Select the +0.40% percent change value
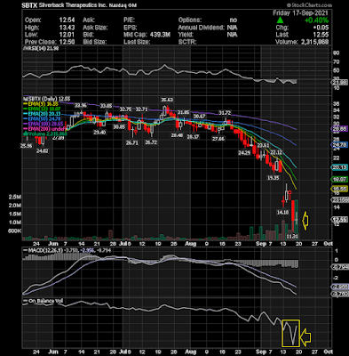Screen dimensions: 349x356 coord(317,20)
